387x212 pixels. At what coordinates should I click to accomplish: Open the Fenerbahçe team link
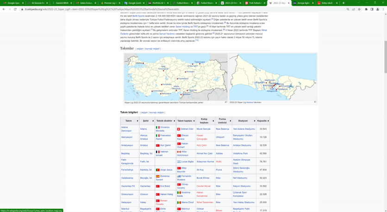pos(127,170)
